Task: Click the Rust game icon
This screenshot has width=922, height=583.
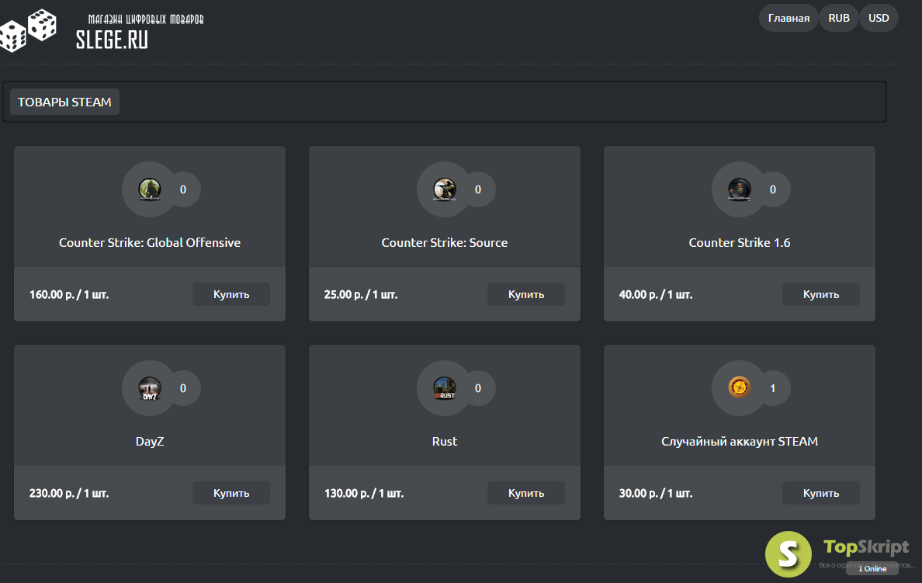Action: (445, 388)
